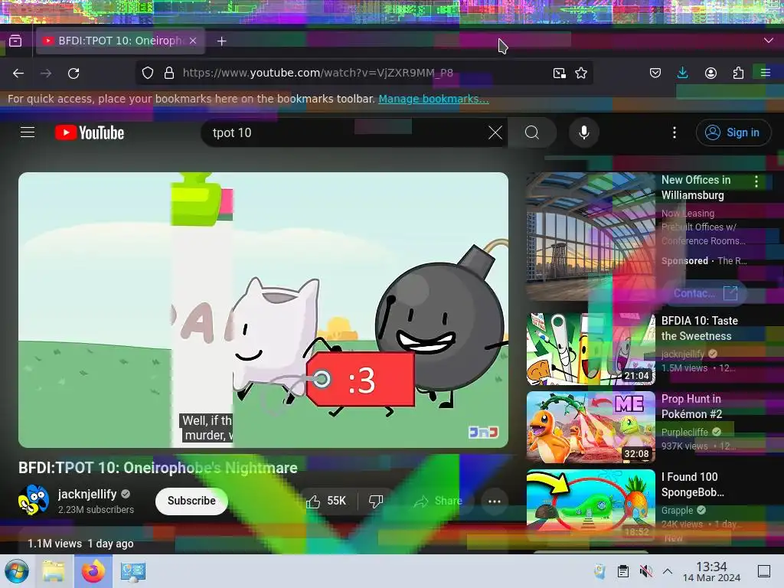Viewport: 784px width, 588px height.
Task: Open the BFDIA 10: Taste the Sweetness title
Action: (700, 328)
